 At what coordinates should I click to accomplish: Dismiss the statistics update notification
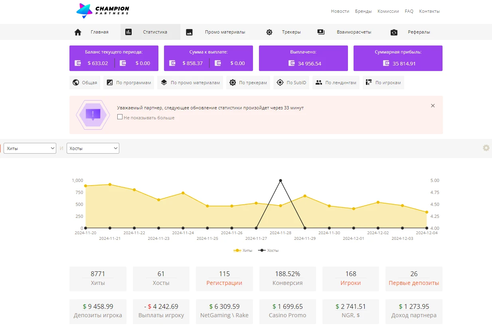pos(433,106)
